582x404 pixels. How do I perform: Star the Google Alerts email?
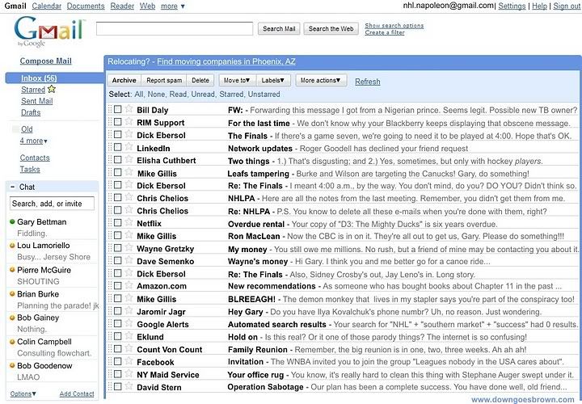point(129,323)
